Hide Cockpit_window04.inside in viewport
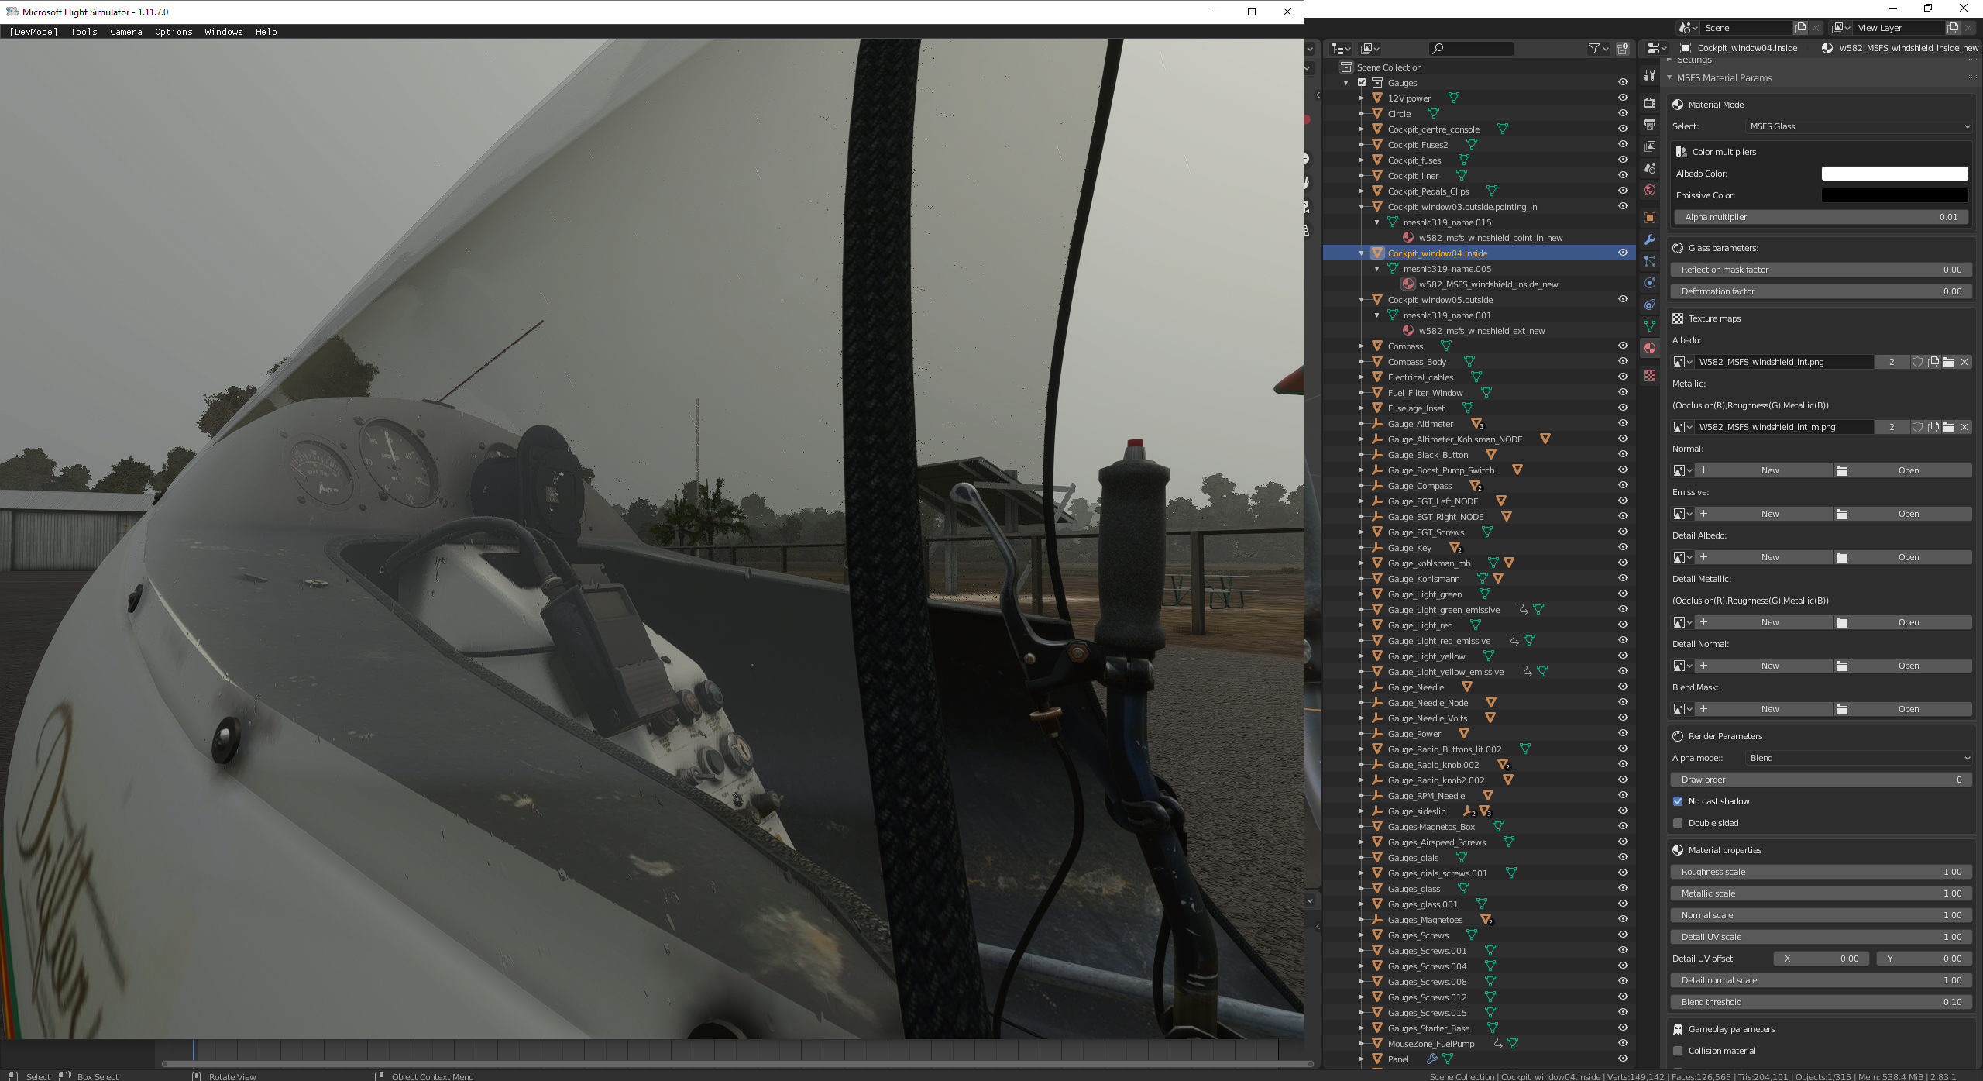This screenshot has width=1983, height=1081. (x=1623, y=253)
